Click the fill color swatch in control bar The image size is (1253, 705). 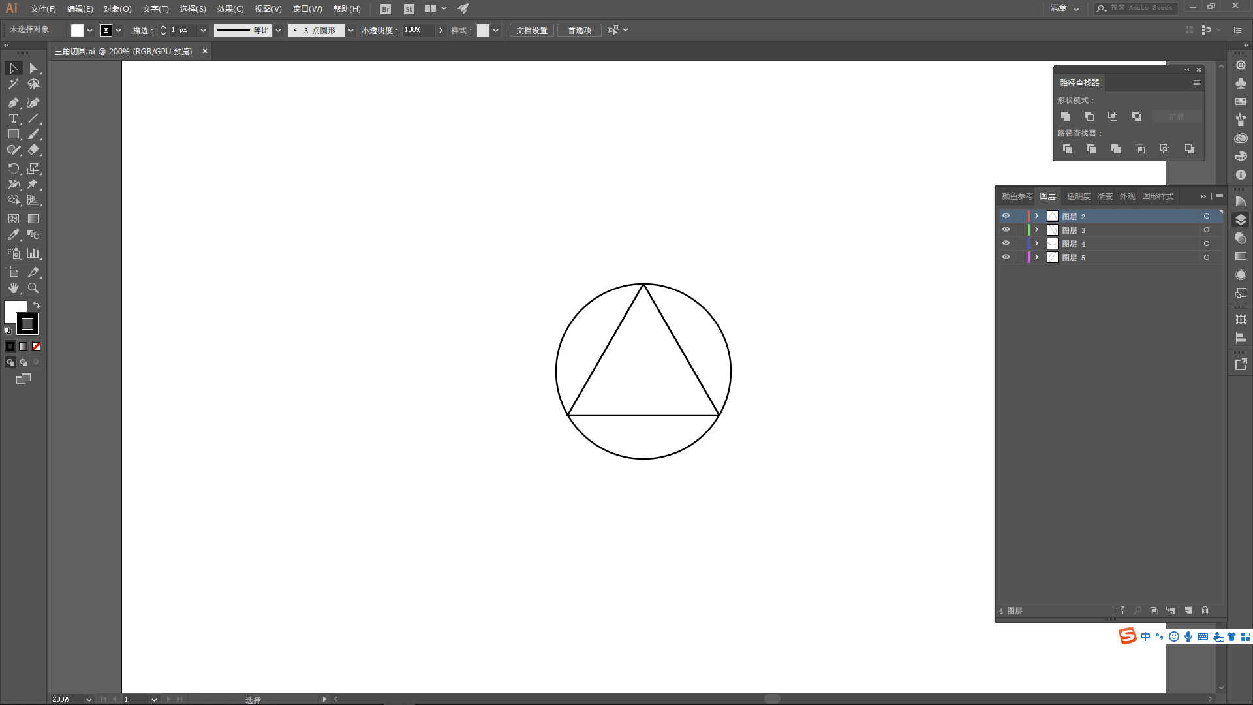[77, 30]
